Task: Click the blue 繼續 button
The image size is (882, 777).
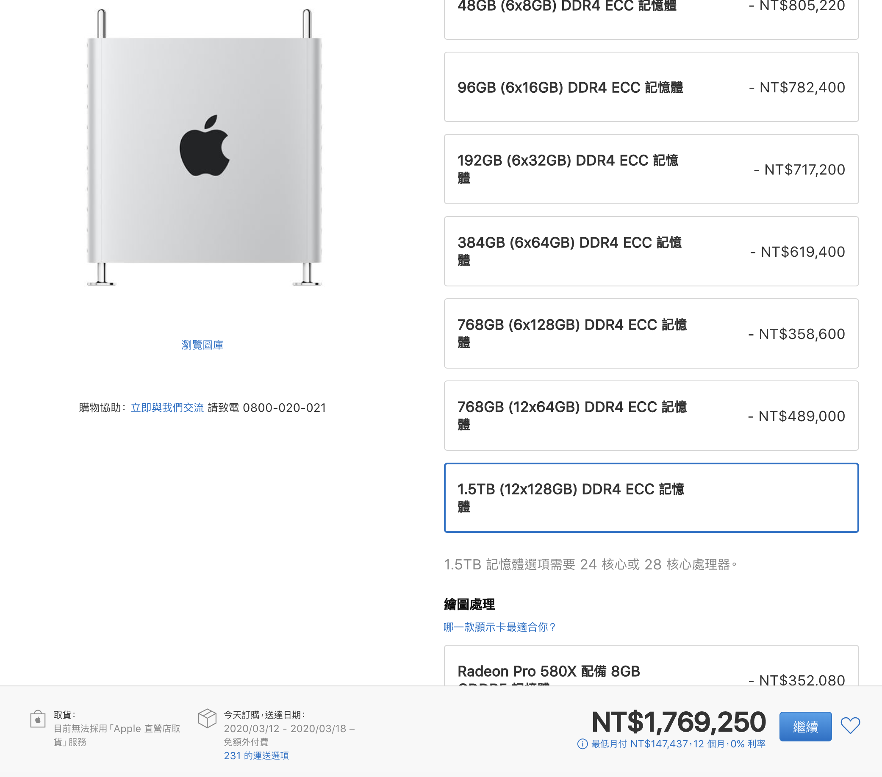Action: pos(805,727)
